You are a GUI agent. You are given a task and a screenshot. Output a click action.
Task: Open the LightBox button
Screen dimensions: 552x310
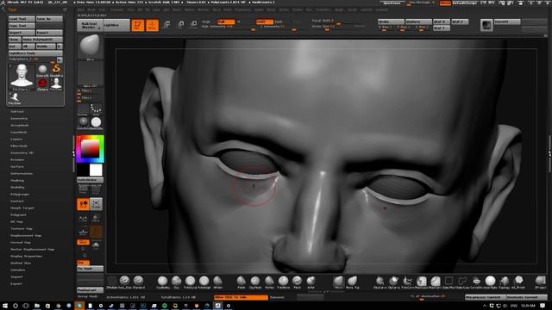[117, 25]
